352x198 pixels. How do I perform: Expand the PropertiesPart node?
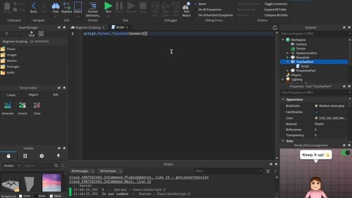[288, 70]
